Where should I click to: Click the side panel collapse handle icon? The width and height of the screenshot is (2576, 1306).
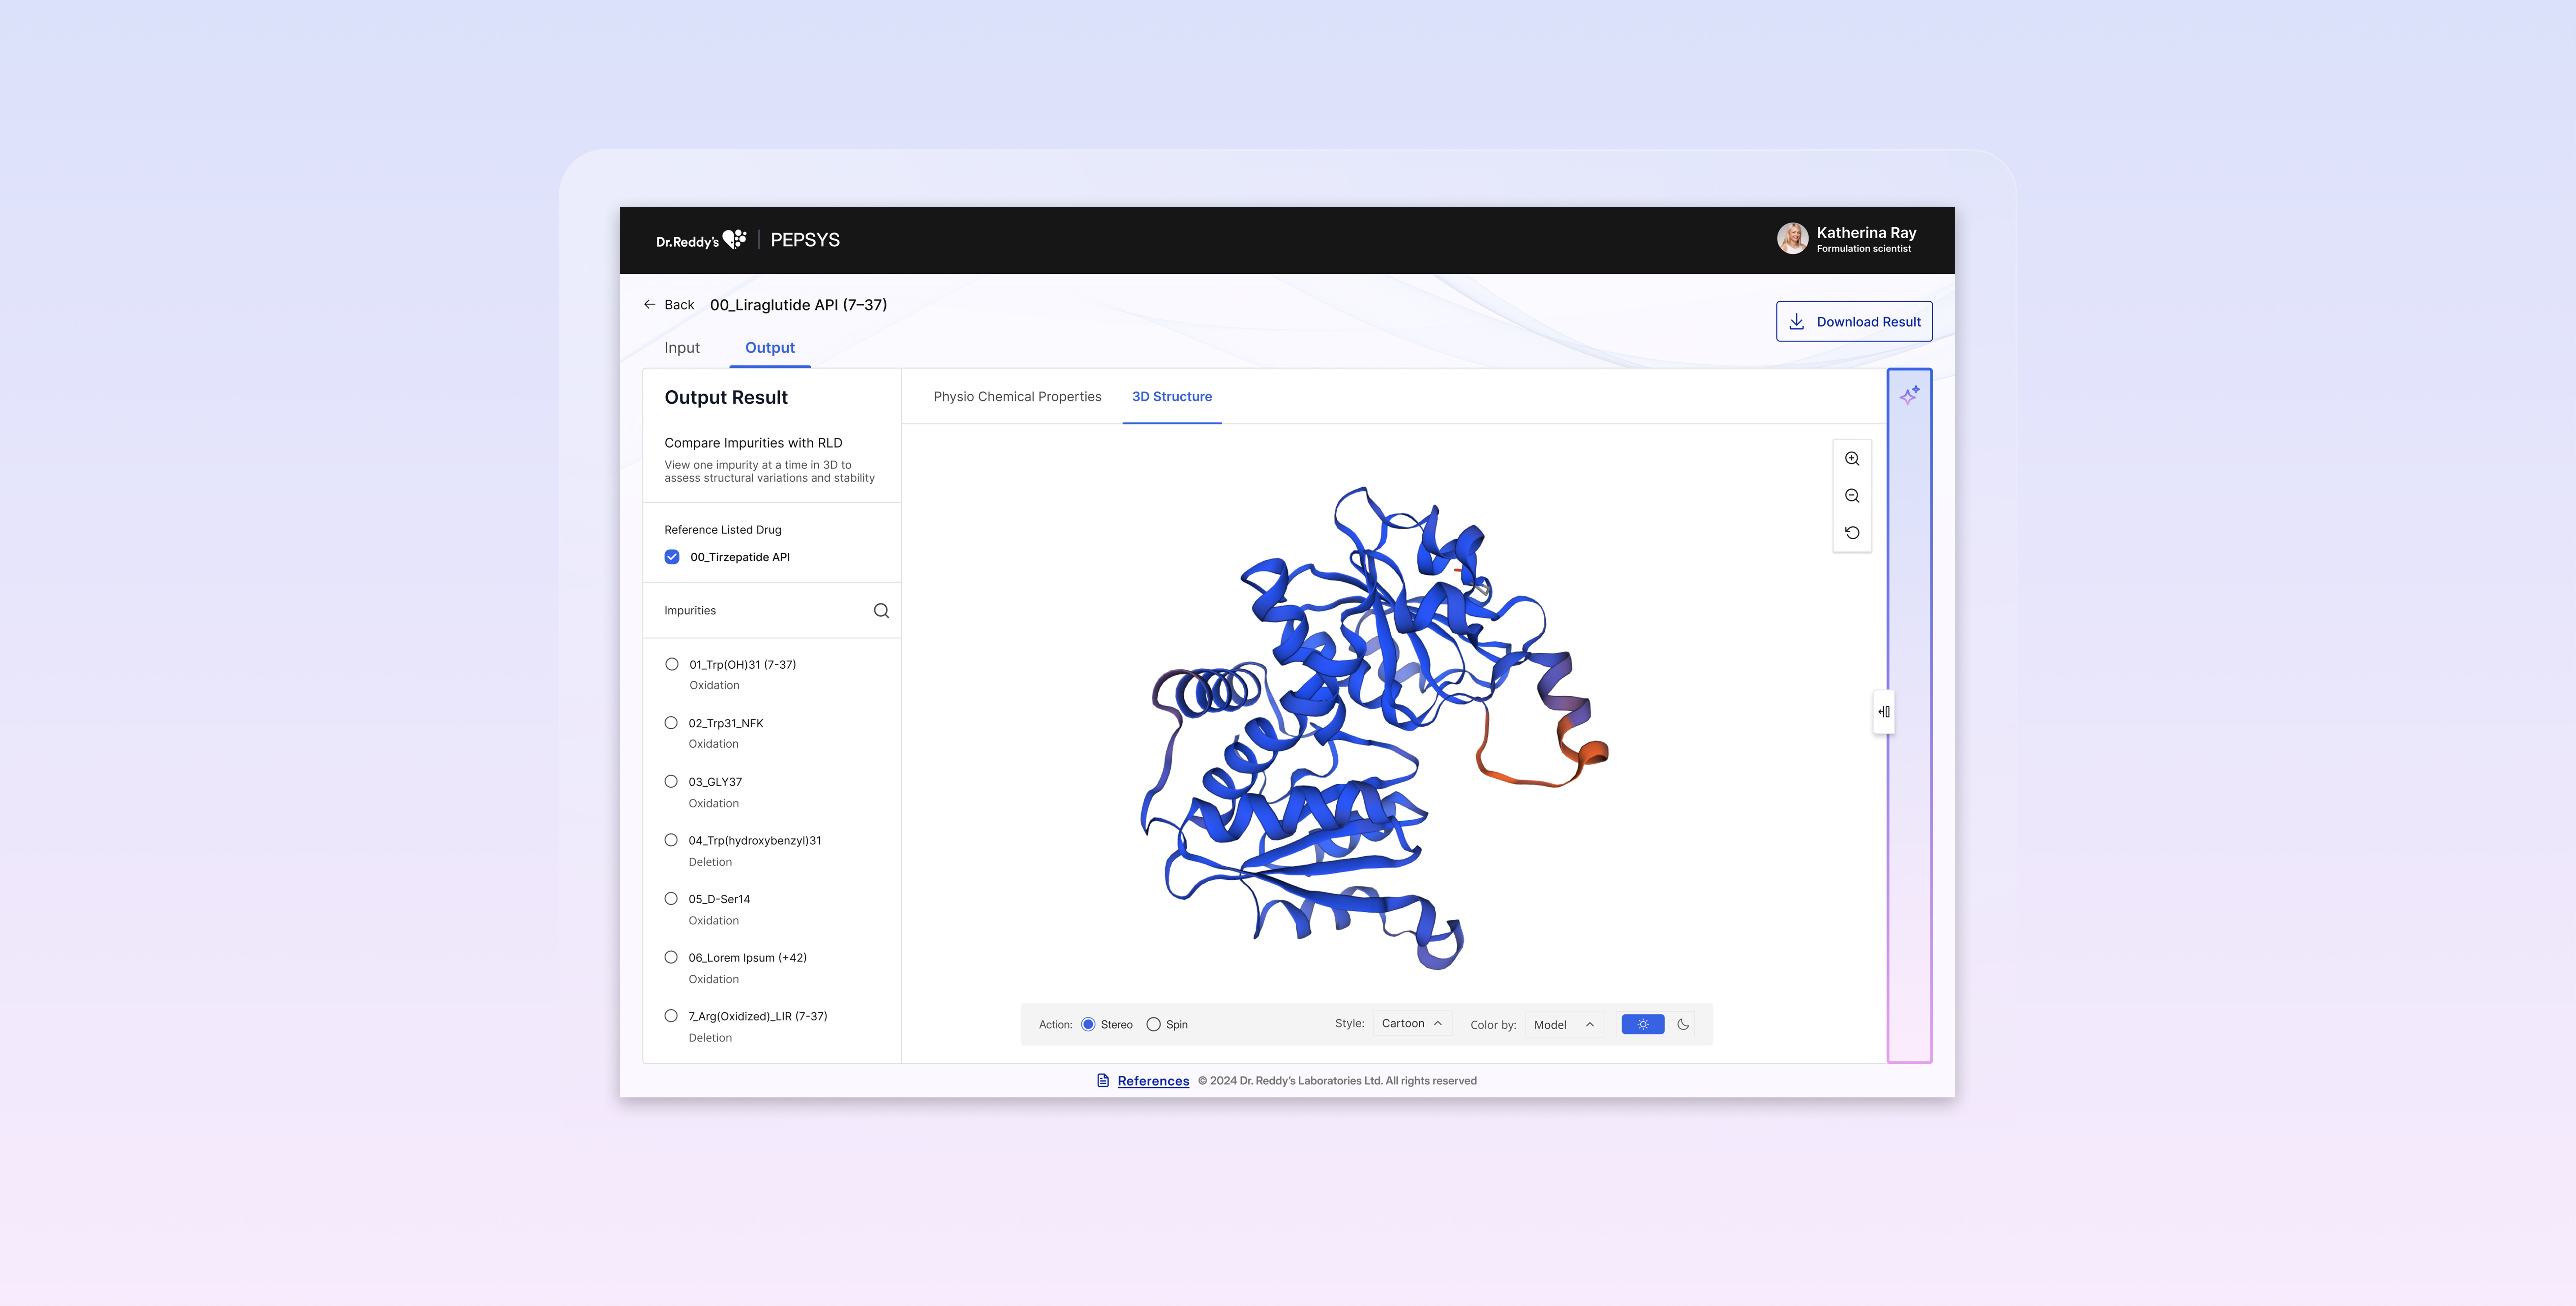(x=1884, y=712)
